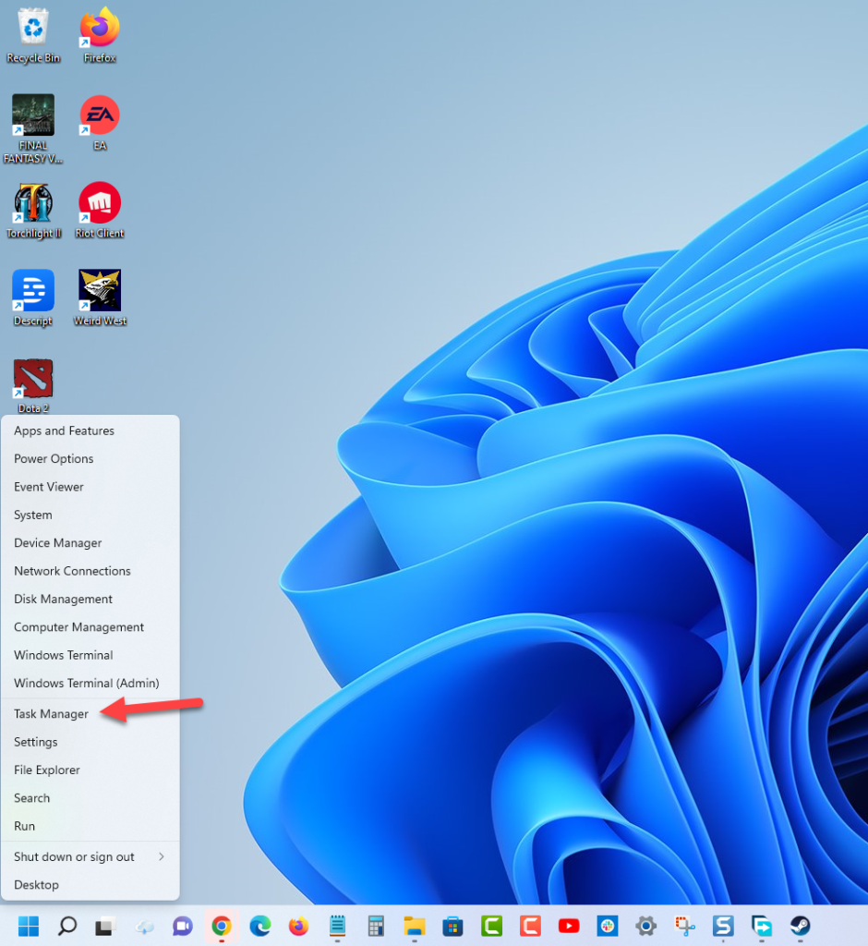Choose Settings in the context menu

[x=90, y=742]
